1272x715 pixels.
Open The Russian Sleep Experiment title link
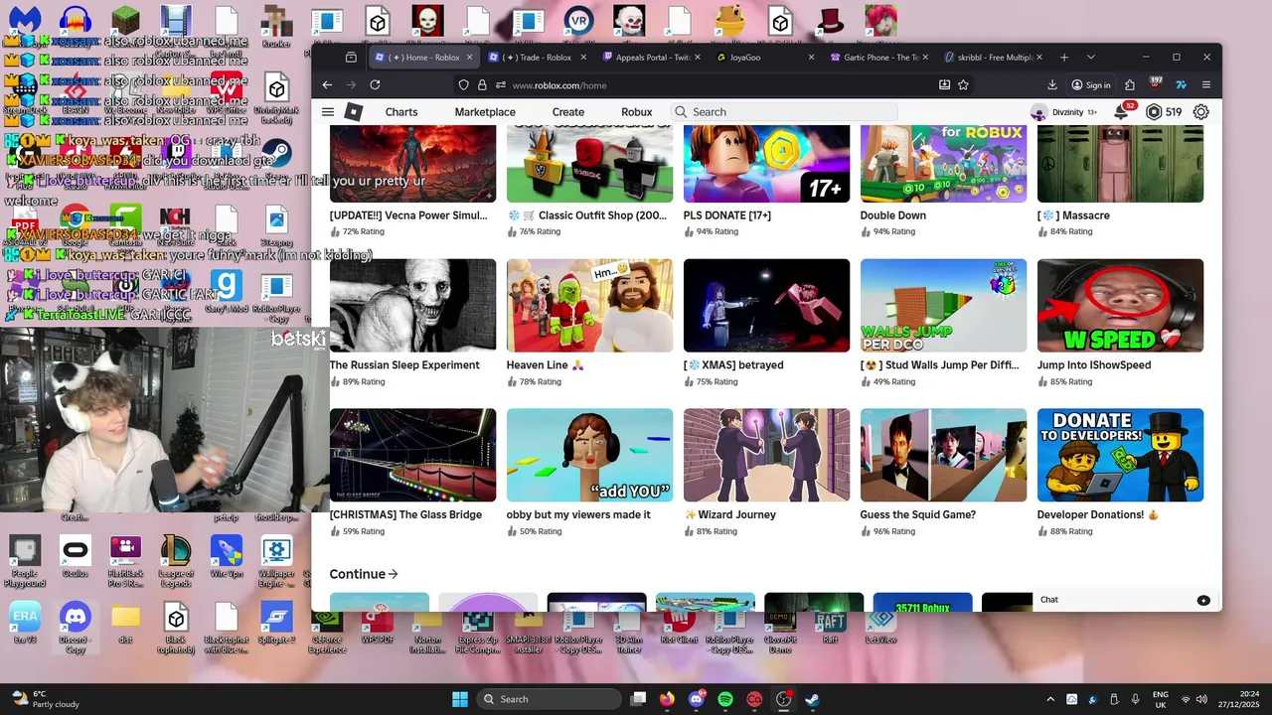tap(404, 365)
